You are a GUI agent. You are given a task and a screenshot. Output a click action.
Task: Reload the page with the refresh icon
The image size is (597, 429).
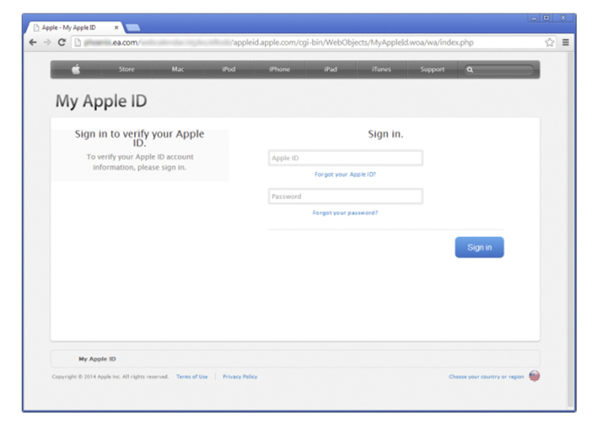62,43
